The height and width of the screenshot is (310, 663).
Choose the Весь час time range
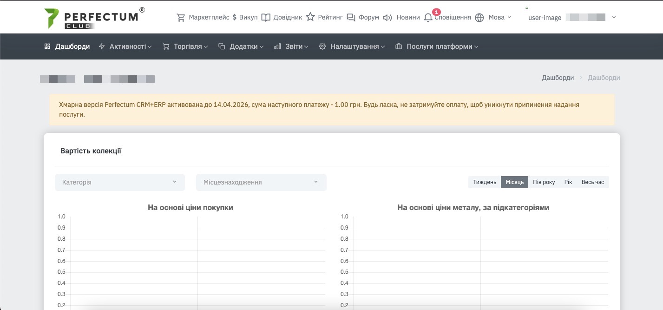[592, 182]
